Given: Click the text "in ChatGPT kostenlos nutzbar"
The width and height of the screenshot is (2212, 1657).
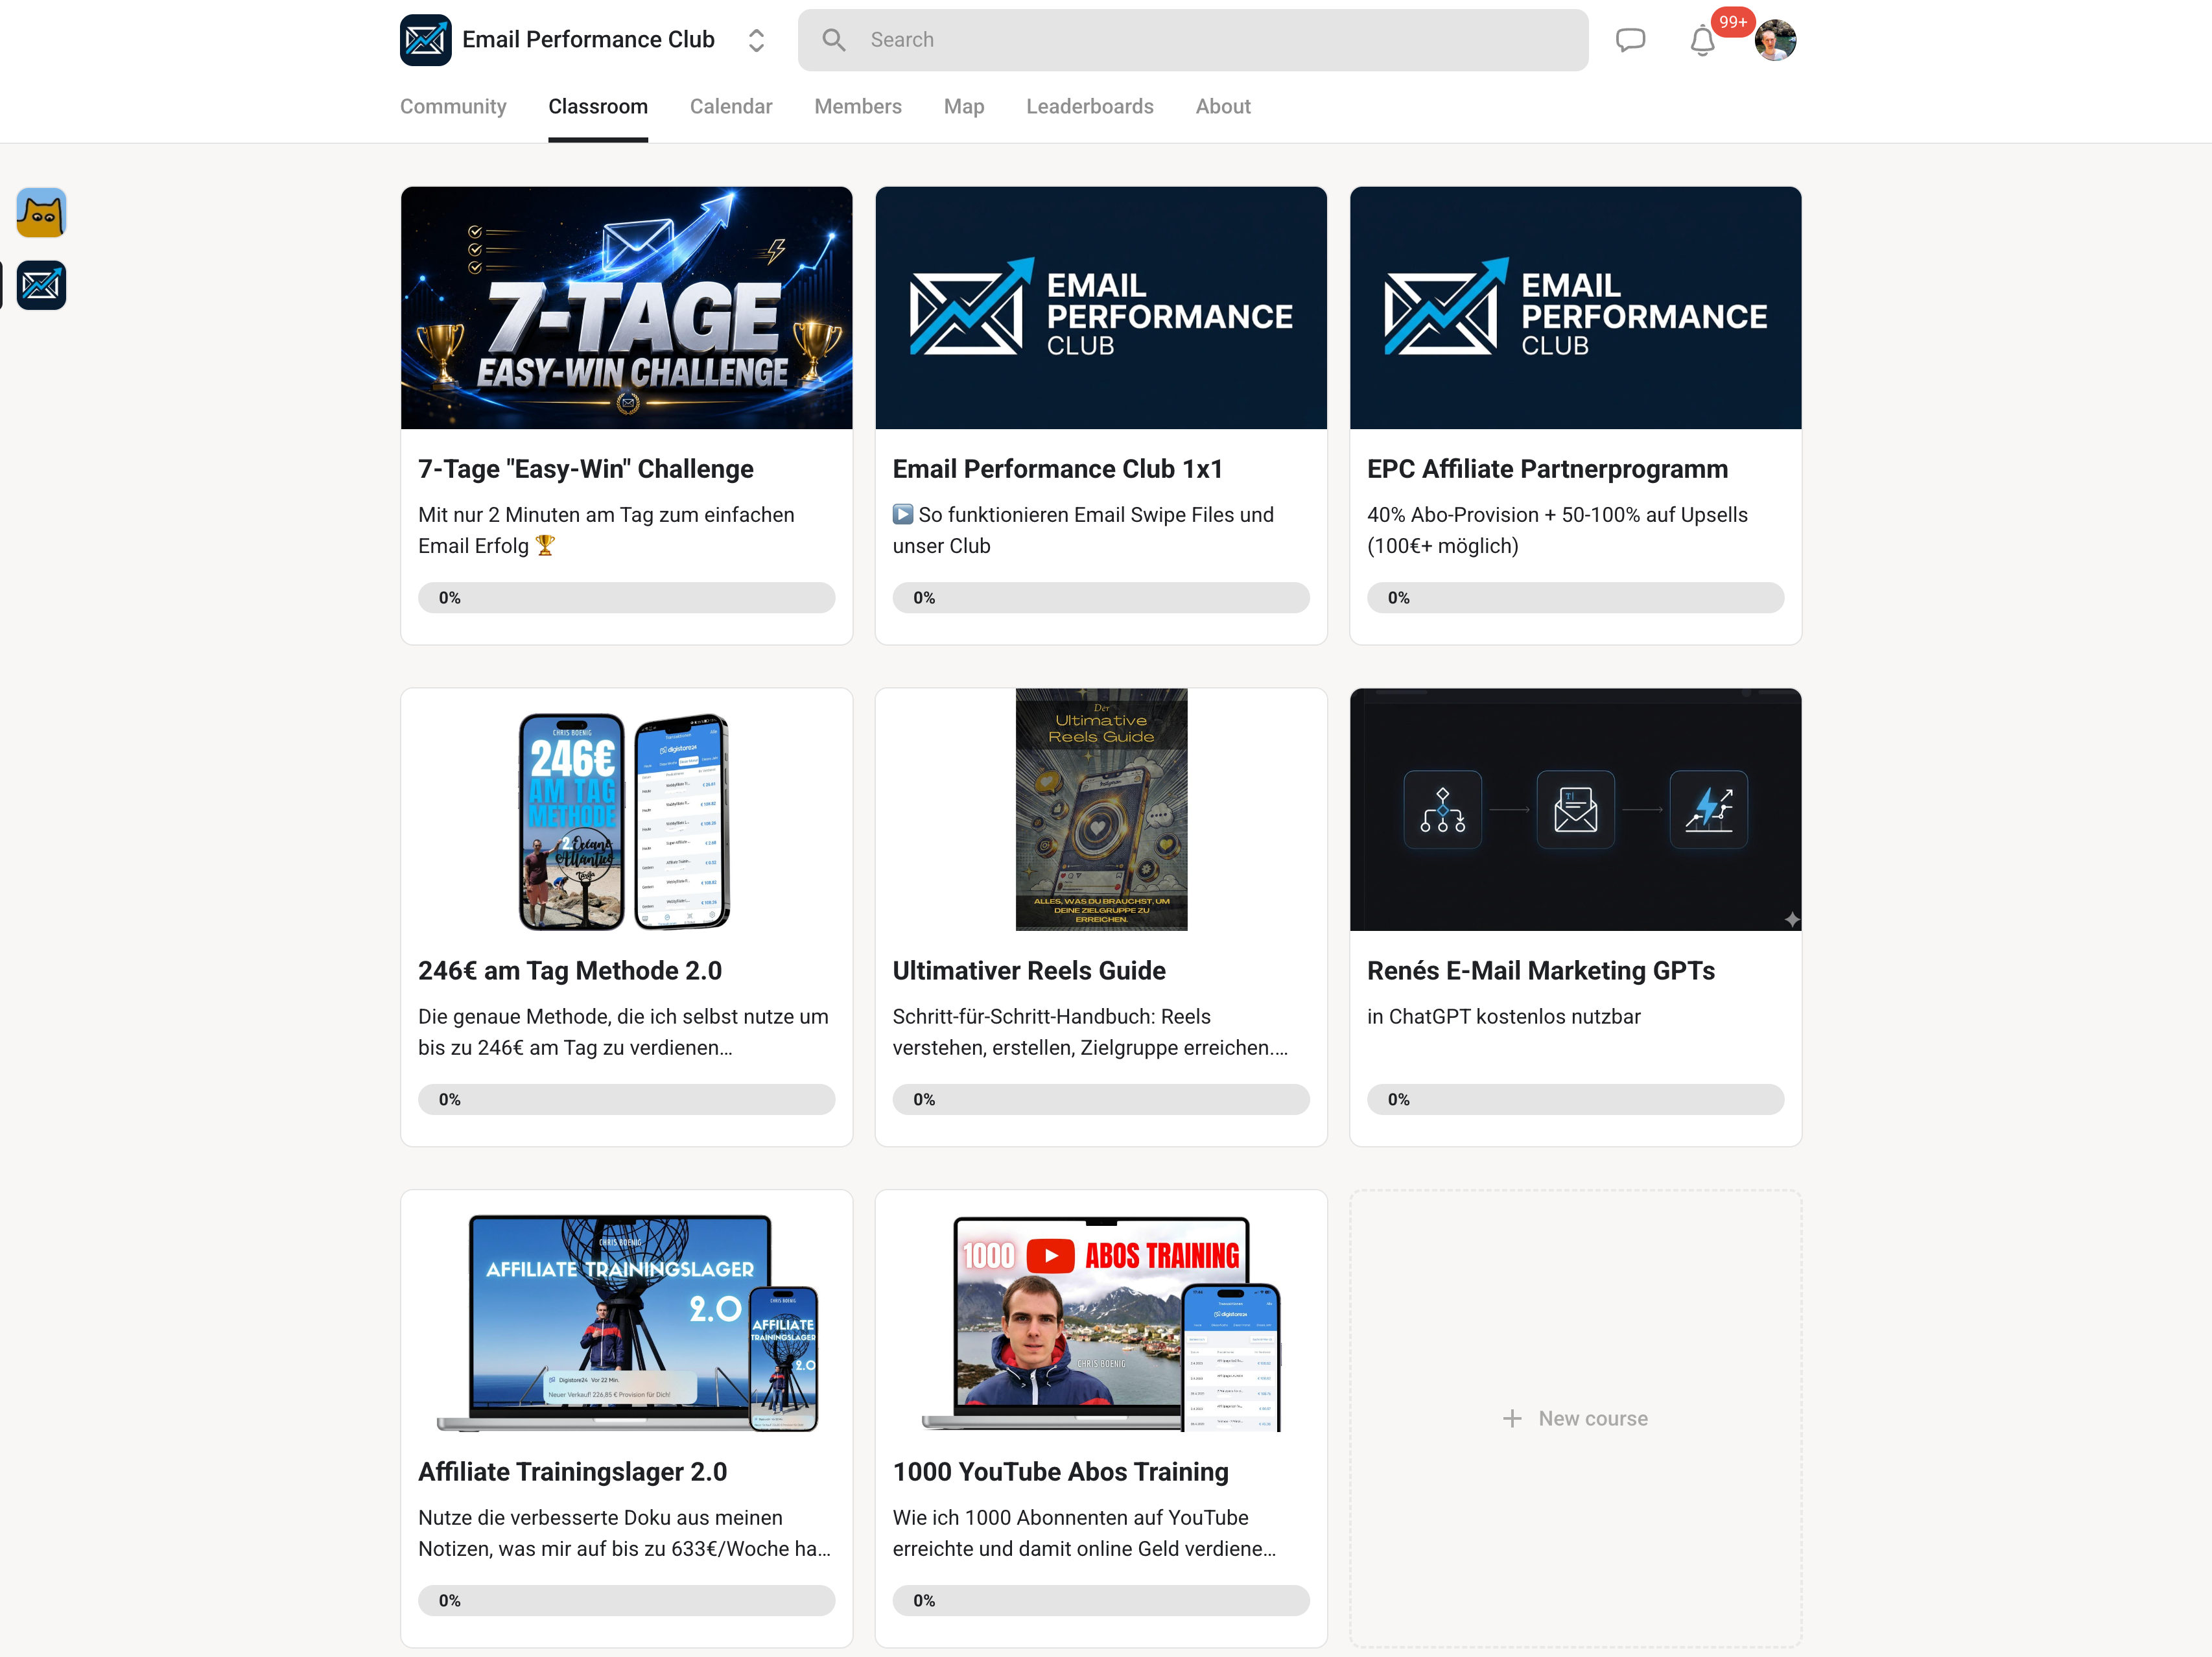Looking at the screenshot, I should click(1504, 1017).
